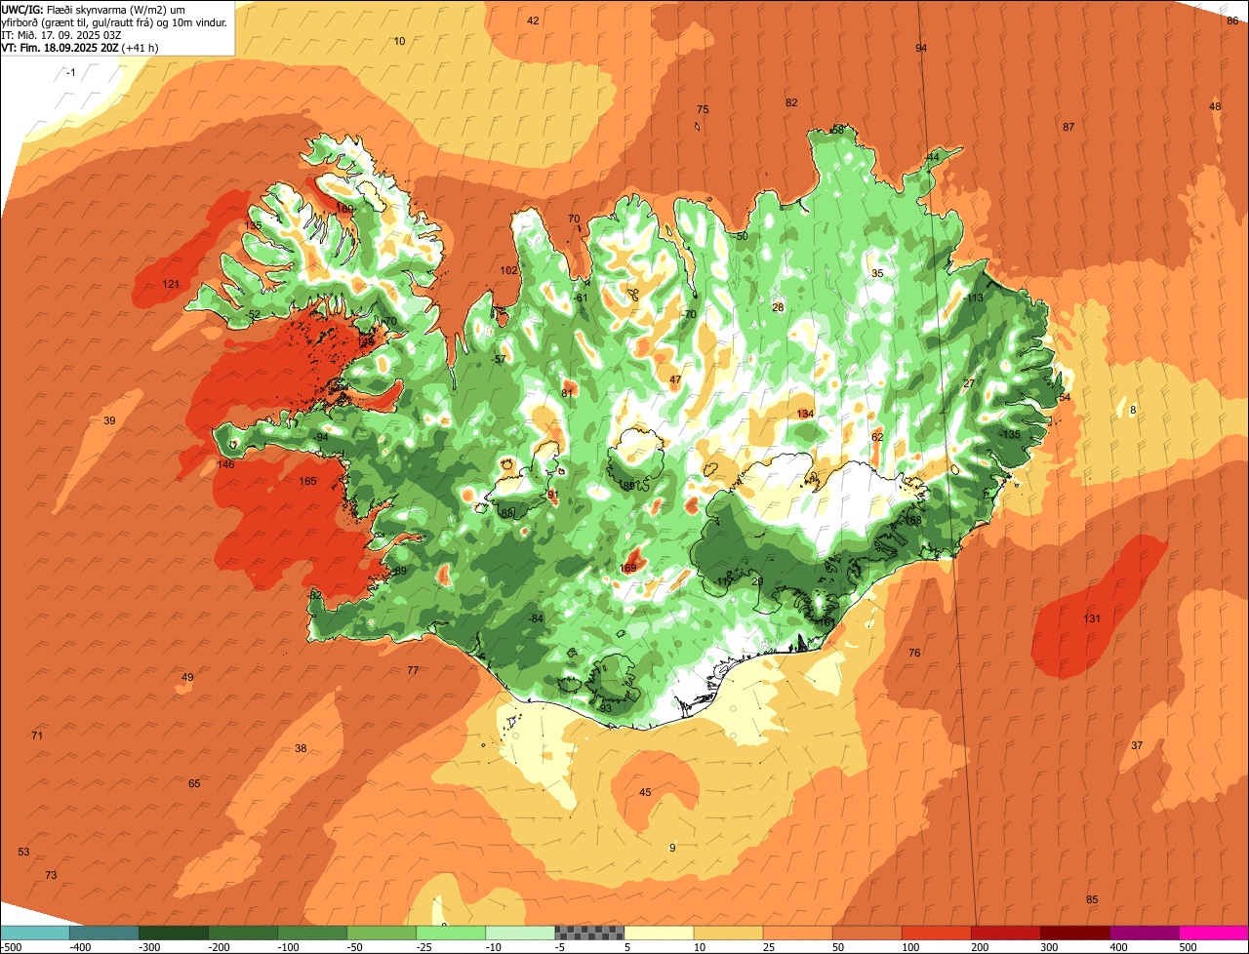
Task: Click the orange 50 to 100 legend swatch
Action: click(x=867, y=933)
